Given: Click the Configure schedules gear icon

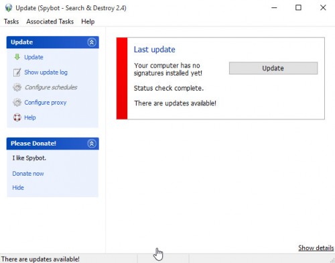Looking at the screenshot, I should click(x=17, y=87).
